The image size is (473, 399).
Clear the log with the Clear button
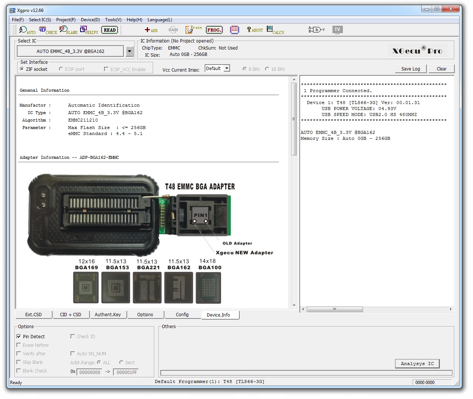point(442,69)
